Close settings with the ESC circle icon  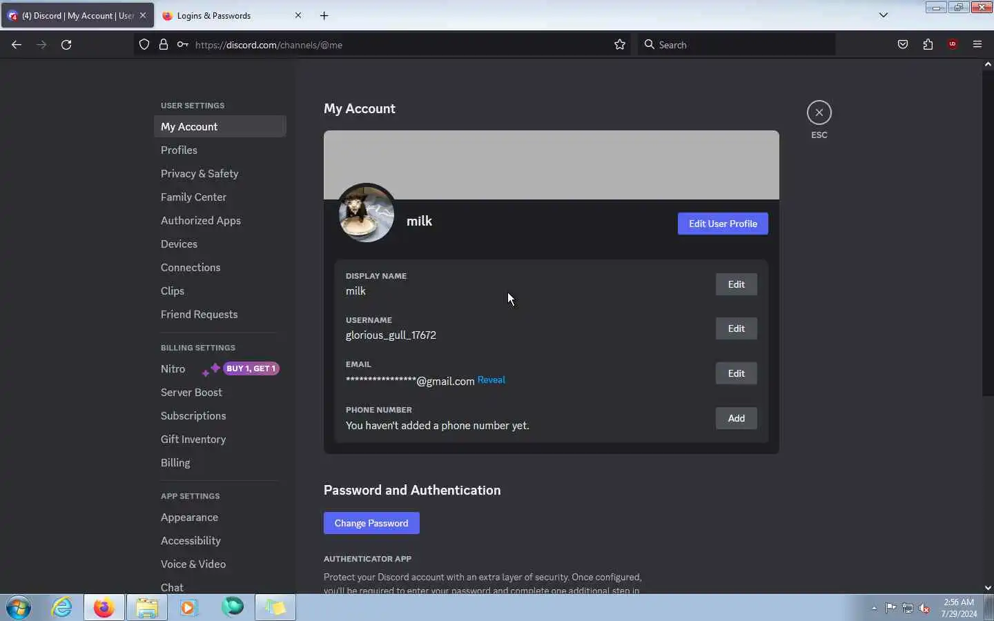819,112
